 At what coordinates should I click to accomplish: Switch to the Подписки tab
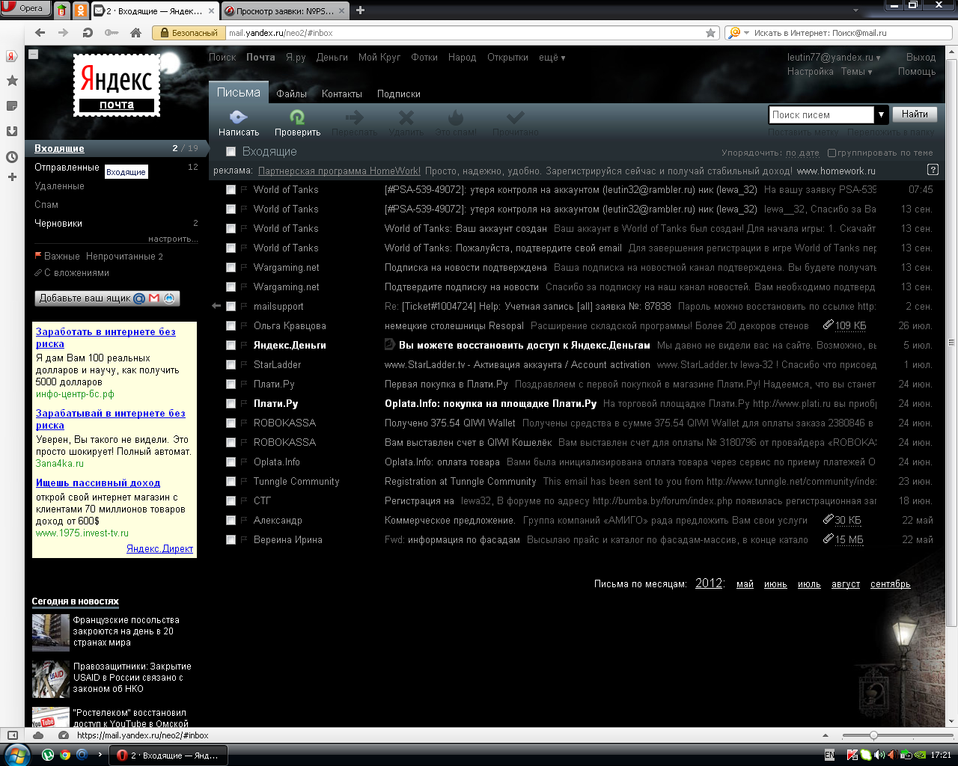[x=399, y=94]
